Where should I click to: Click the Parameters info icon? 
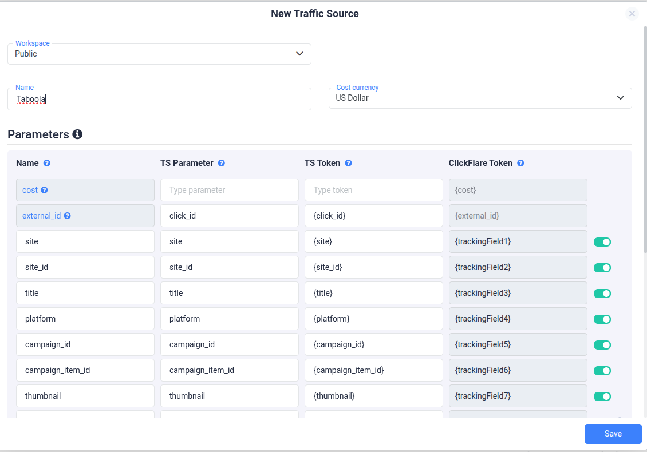coord(77,134)
